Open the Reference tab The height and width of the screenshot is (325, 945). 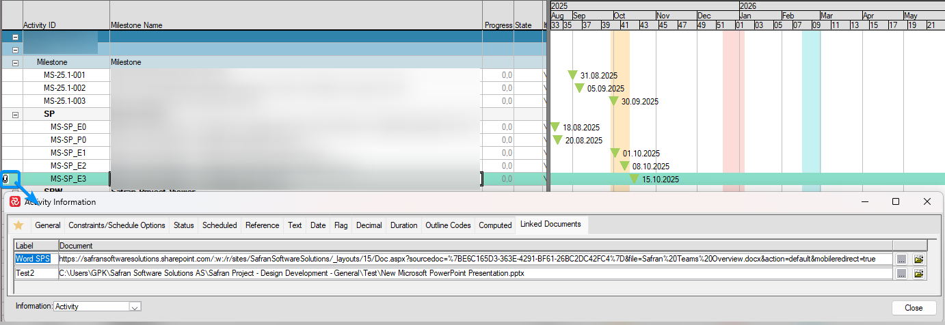(263, 225)
